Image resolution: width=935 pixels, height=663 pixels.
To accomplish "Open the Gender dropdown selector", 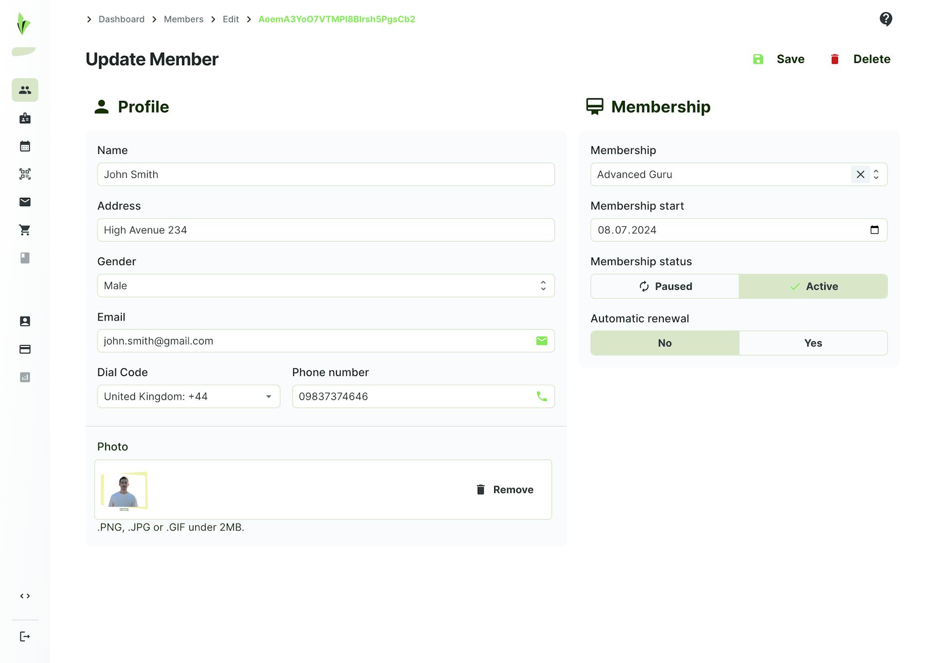I will [325, 285].
